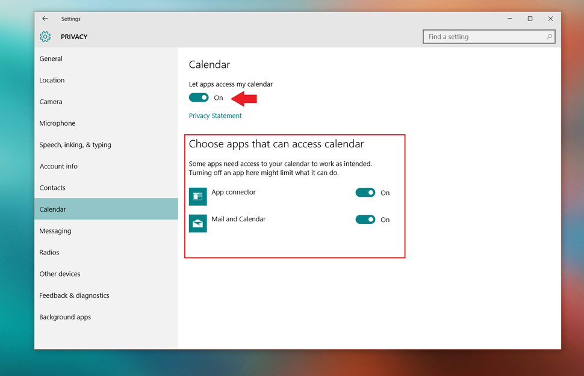Click the search magnifier icon

(x=548, y=37)
